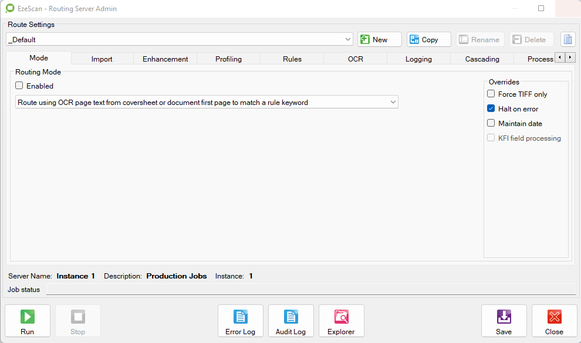This screenshot has height=343, width=581.
Task: Open the routing mode method dropdown
Action: click(x=393, y=103)
